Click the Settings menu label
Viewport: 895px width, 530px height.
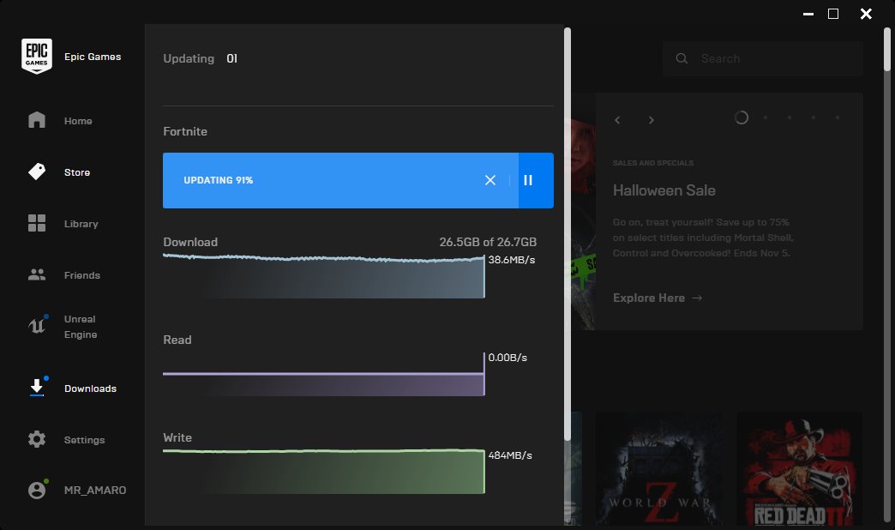tap(85, 440)
